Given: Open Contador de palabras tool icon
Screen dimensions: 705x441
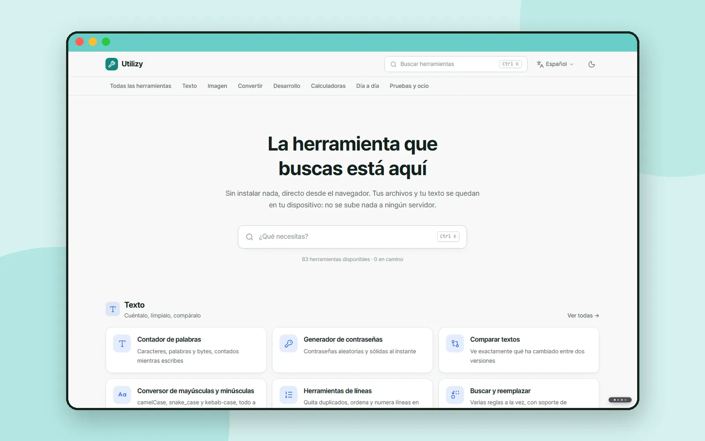Looking at the screenshot, I should (122, 344).
